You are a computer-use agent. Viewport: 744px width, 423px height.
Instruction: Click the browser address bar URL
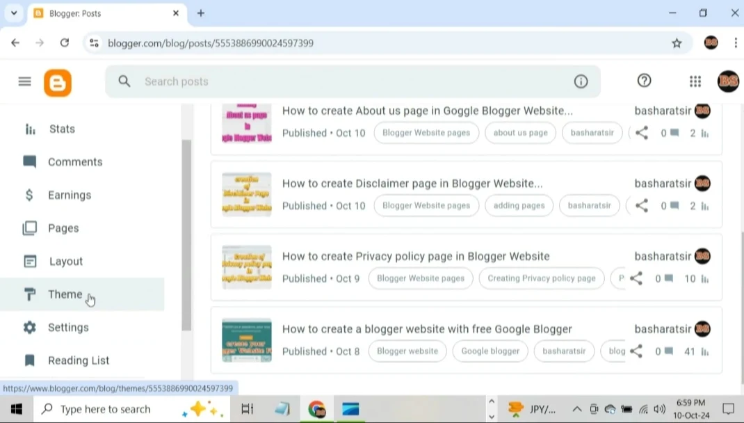click(210, 43)
